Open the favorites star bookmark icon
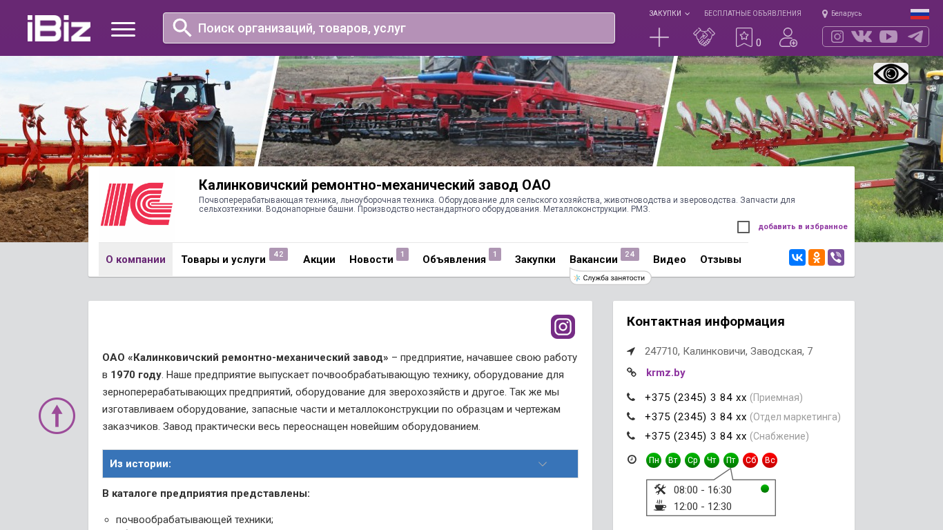This screenshot has height=530, width=943. click(743, 37)
